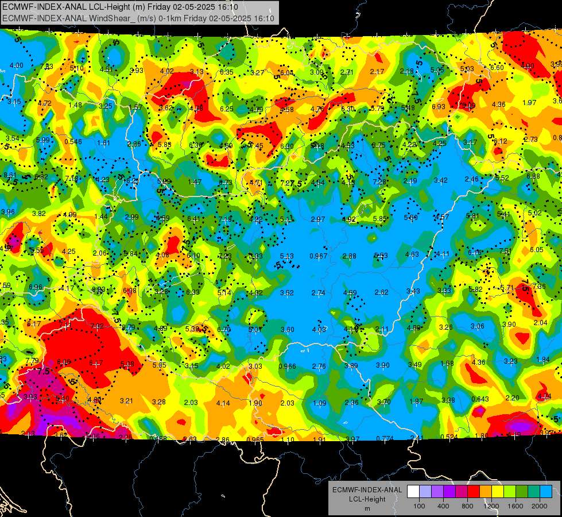Image resolution: width=562 pixels, height=517 pixels.
Task: Select the orange legend swatch
Action: coord(485,492)
